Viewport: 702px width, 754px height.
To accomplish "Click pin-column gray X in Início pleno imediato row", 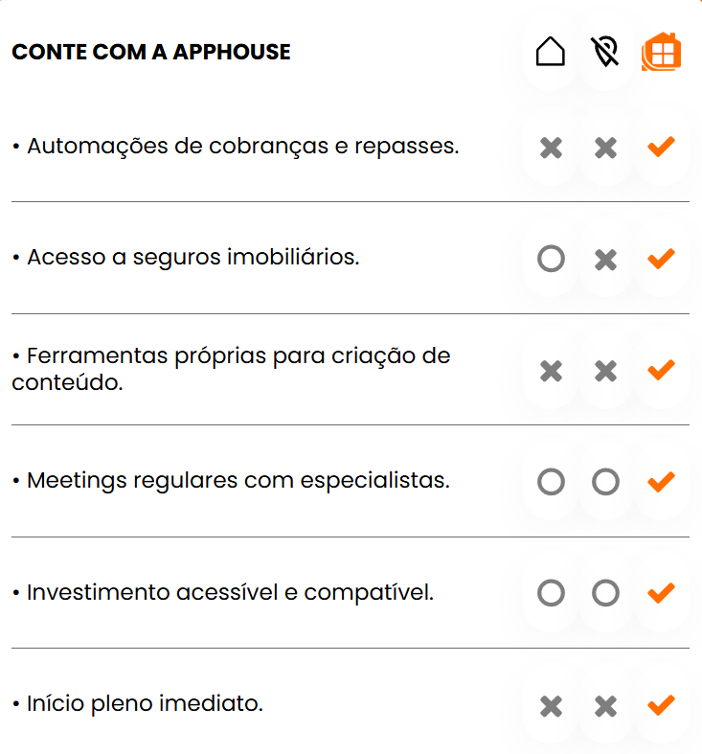I will 605,706.
